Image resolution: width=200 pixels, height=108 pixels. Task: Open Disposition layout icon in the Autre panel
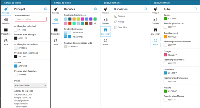pyautogui.click(x=155, y=30)
